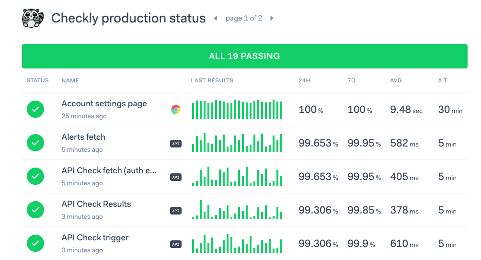Click the Chrome browser icon for Account settings
The image size is (481, 260).
pos(176,110)
